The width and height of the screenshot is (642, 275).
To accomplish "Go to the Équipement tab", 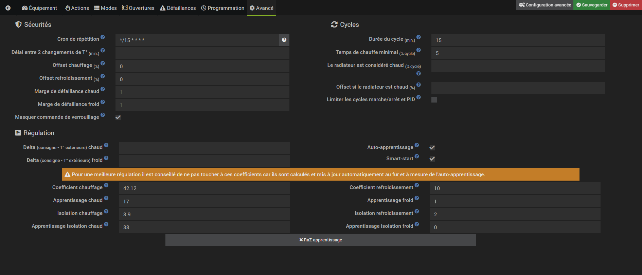I will pyautogui.click(x=39, y=8).
